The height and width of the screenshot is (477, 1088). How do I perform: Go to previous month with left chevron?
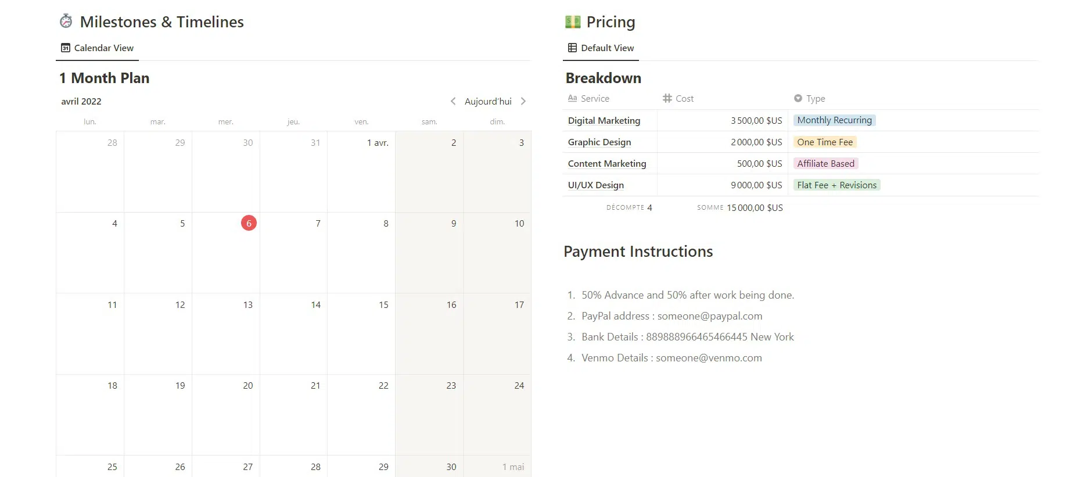click(453, 101)
